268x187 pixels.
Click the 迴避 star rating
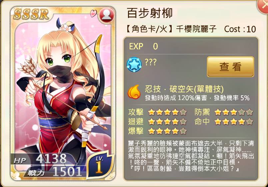click(x=167, y=122)
